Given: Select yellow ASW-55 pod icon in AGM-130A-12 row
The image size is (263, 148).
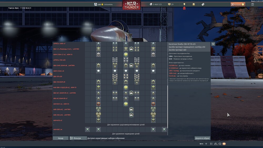Looking at the screenshot, I should (x=126, y=55).
